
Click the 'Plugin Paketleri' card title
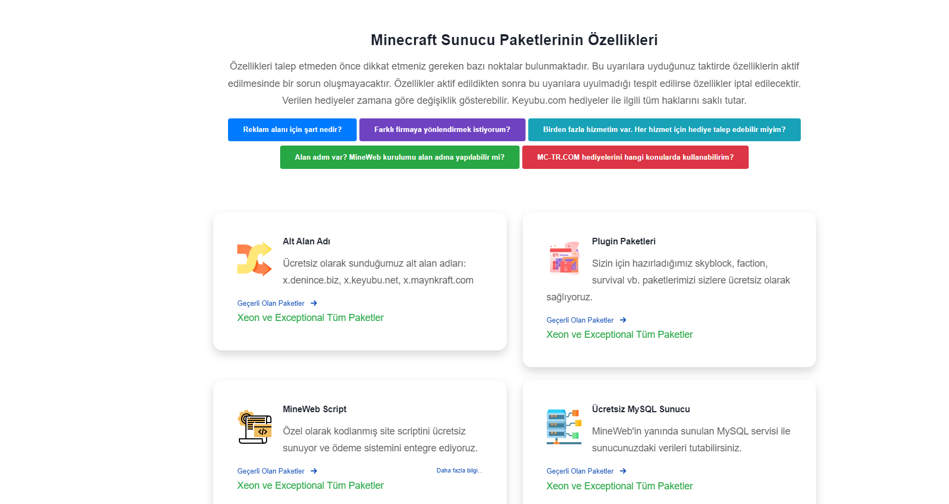624,242
